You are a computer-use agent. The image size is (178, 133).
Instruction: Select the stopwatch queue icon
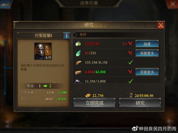click(x=78, y=44)
